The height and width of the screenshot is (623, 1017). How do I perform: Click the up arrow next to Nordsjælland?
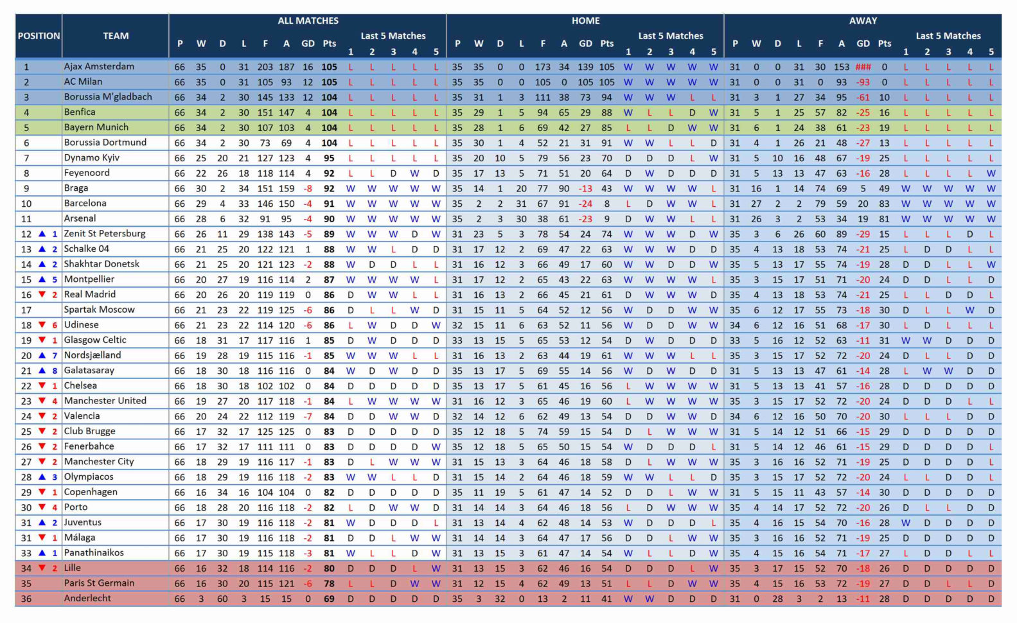click(42, 355)
